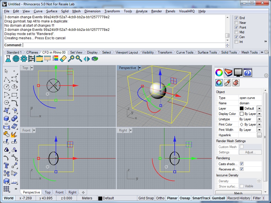
Task: Click the Display Color swatch
Action: click(242, 114)
